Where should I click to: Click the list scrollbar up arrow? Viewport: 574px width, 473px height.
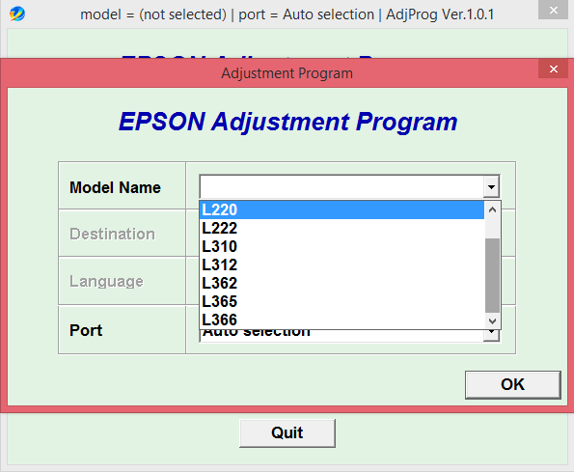(492, 209)
